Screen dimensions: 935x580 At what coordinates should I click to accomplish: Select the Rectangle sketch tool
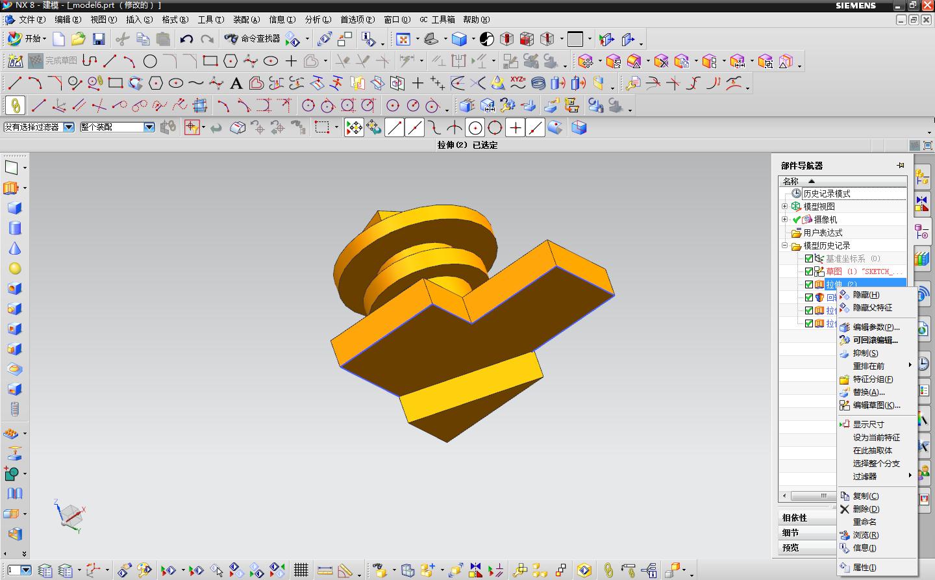point(210,62)
